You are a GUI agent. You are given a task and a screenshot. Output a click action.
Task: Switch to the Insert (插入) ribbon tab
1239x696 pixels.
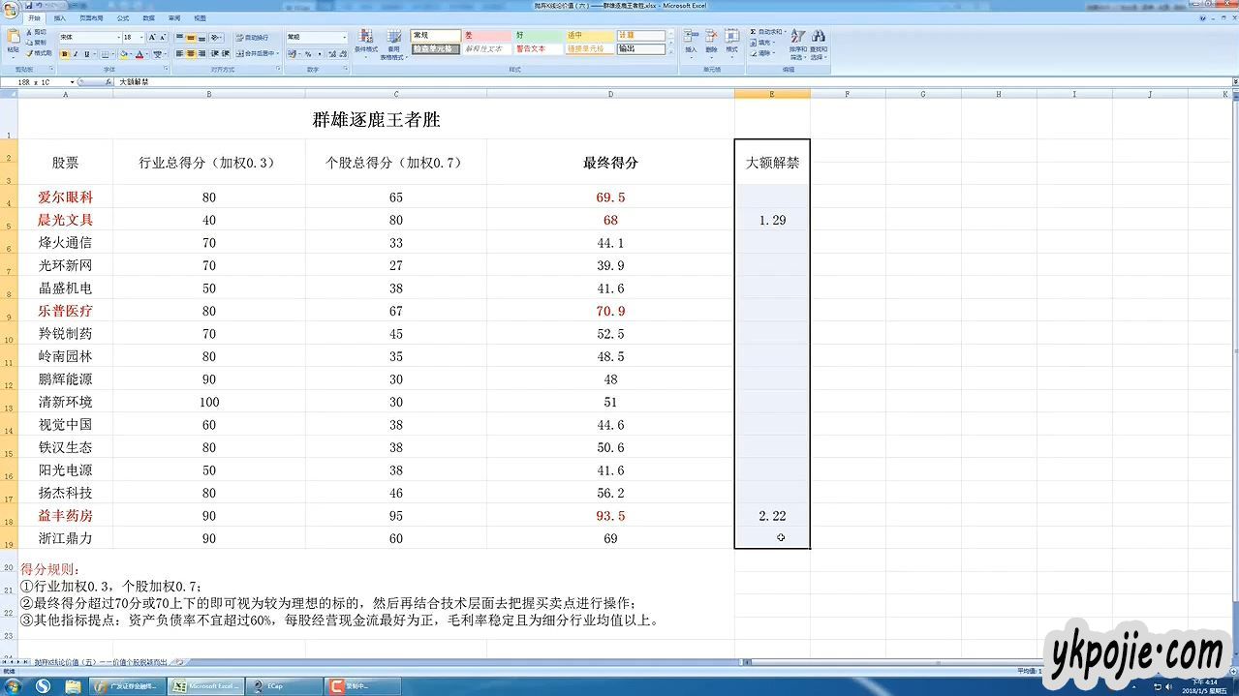tap(60, 18)
